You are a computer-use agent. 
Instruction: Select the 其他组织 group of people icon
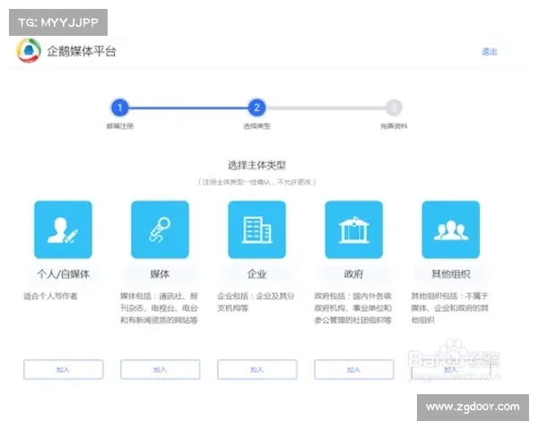[451, 229]
